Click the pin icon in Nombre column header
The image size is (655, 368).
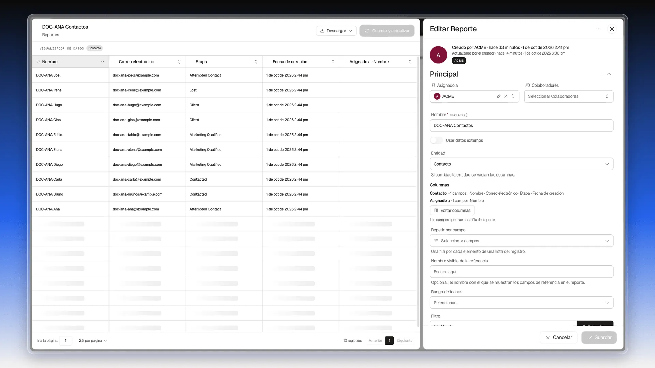[38, 62]
